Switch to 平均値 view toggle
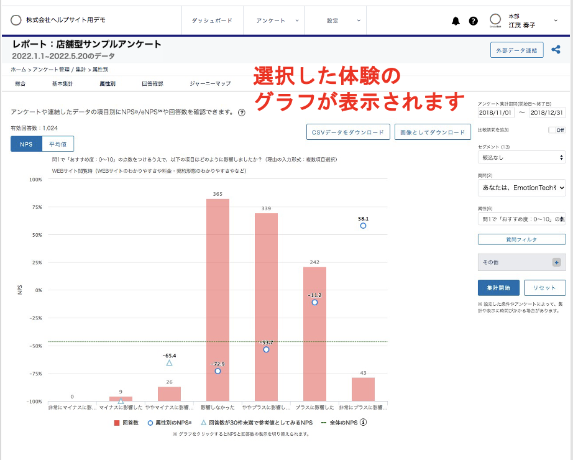 coord(58,144)
